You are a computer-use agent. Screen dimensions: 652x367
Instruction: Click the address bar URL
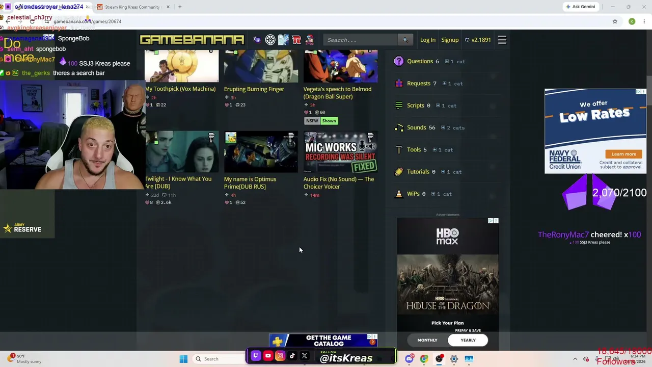click(87, 21)
